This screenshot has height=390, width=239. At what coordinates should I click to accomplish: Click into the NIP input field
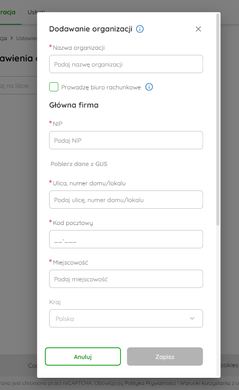coord(126,140)
